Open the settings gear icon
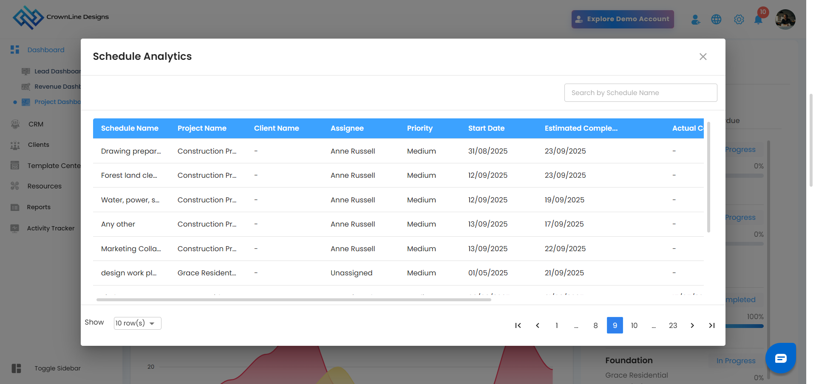The height and width of the screenshot is (384, 816). (739, 20)
